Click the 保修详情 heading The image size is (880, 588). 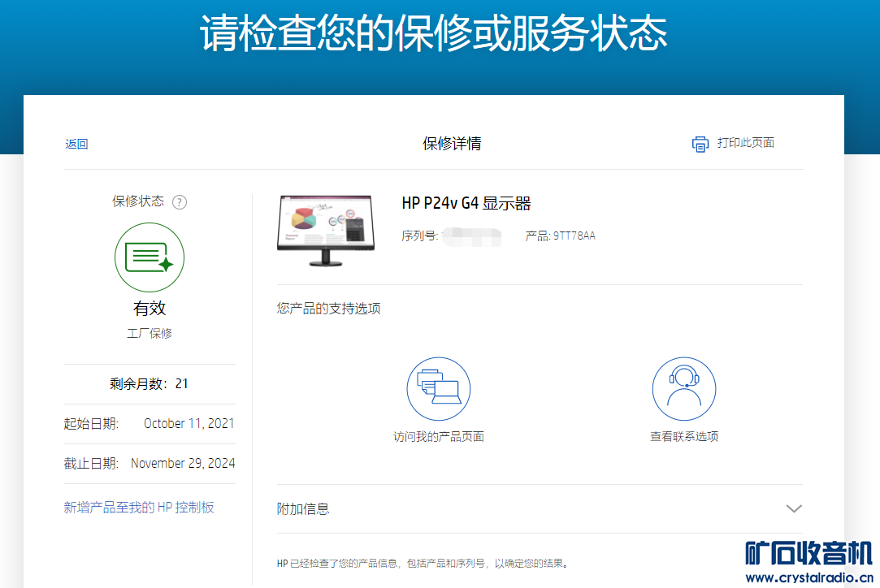click(x=452, y=144)
